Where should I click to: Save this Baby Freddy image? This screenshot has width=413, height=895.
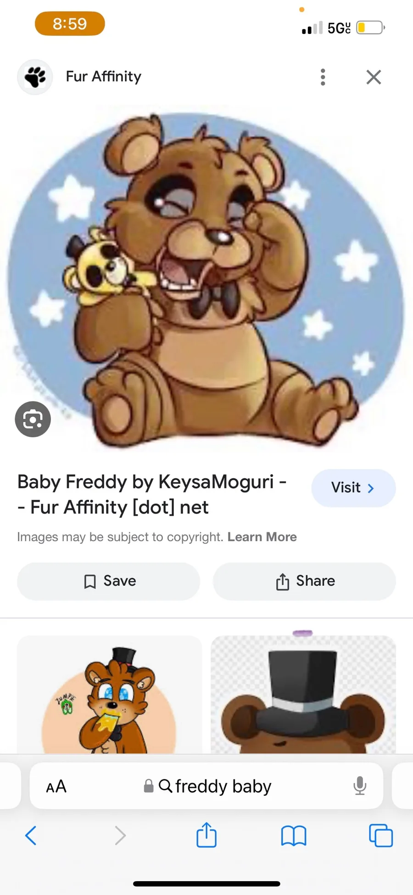point(109,581)
